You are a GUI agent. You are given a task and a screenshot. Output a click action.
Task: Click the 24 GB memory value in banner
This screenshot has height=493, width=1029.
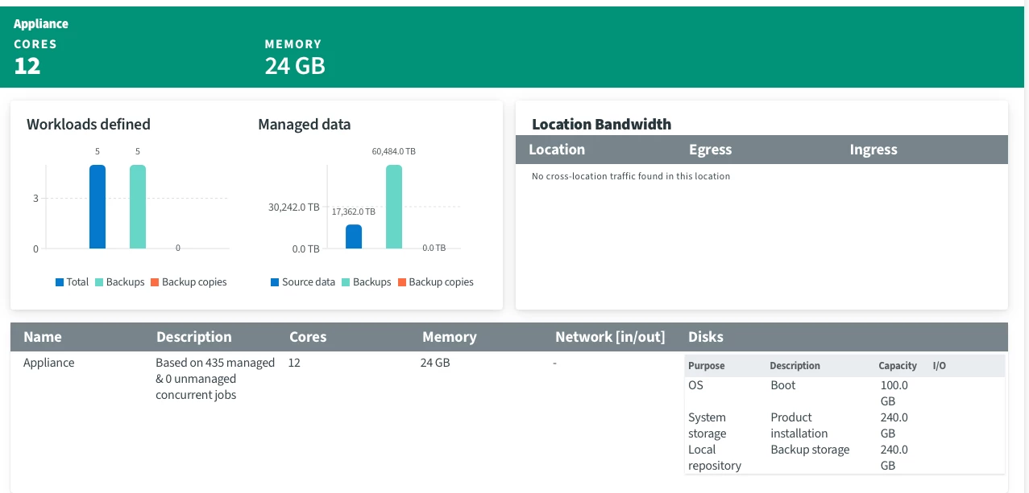click(295, 66)
